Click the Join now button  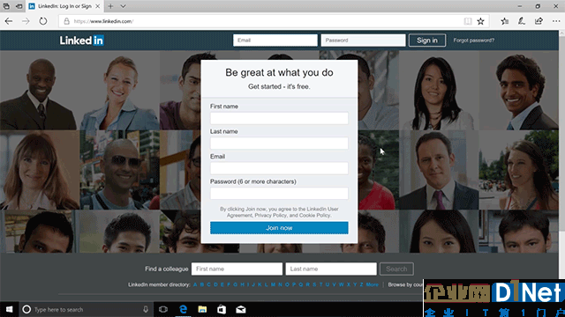tap(279, 228)
